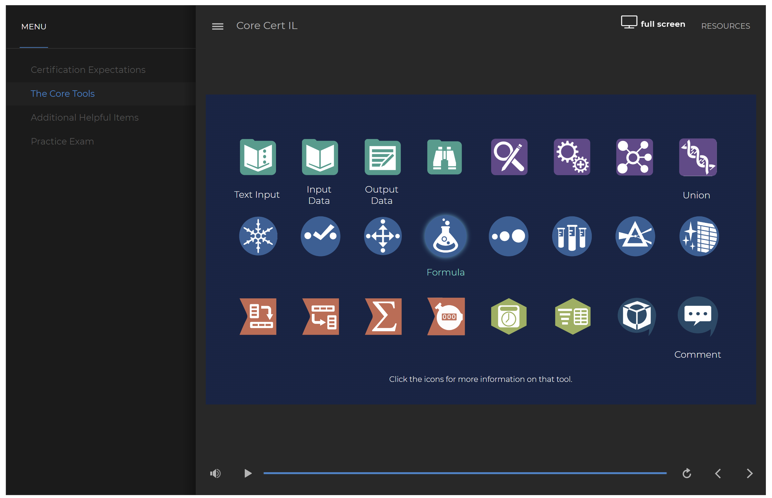
Task: Select the Join tool icon
Action: 634,157
